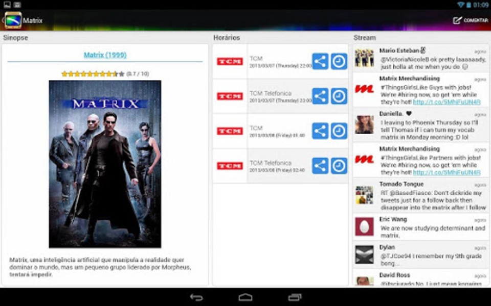Tap the 'TCM Telefonica' channel name on the 02:40 row

click(x=271, y=163)
